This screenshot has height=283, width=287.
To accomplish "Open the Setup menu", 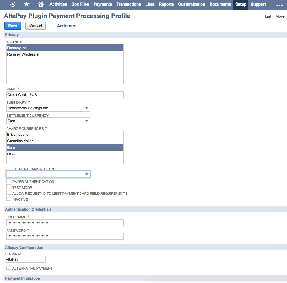I will pos(240,4).
